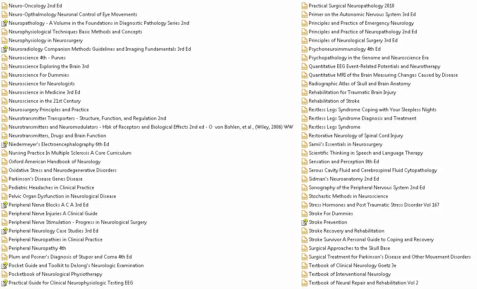477x289 pixels.
Task: Select Neurotransmitters, Drugs and Brain Function
Action: tap(57, 136)
